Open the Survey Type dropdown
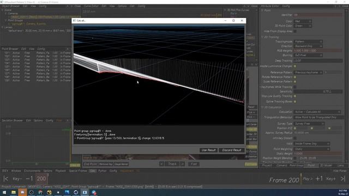This screenshot has height=196, width=349. 309,124
